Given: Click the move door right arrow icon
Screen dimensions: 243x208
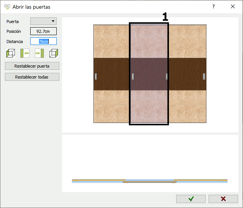Looking at the screenshot, I should coord(39,53).
